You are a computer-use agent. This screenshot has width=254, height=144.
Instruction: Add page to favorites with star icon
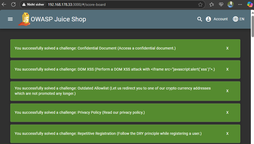click(x=200, y=4)
